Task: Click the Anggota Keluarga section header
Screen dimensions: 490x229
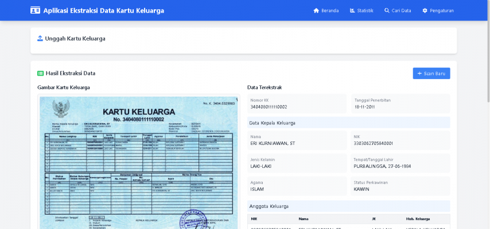Action: 348,206
